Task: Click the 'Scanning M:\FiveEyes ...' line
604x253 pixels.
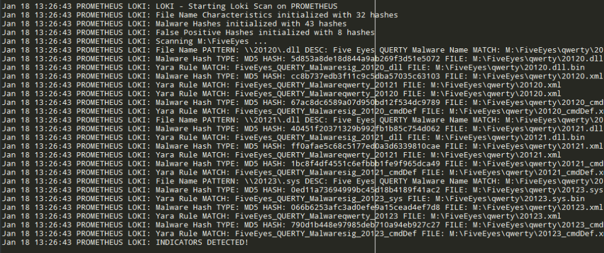Action: (134, 41)
